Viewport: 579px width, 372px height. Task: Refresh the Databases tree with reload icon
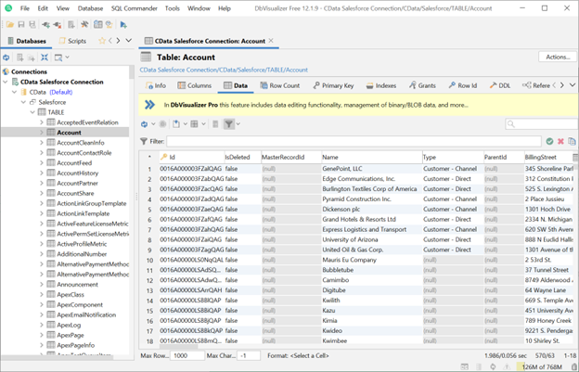click(6, 58)
